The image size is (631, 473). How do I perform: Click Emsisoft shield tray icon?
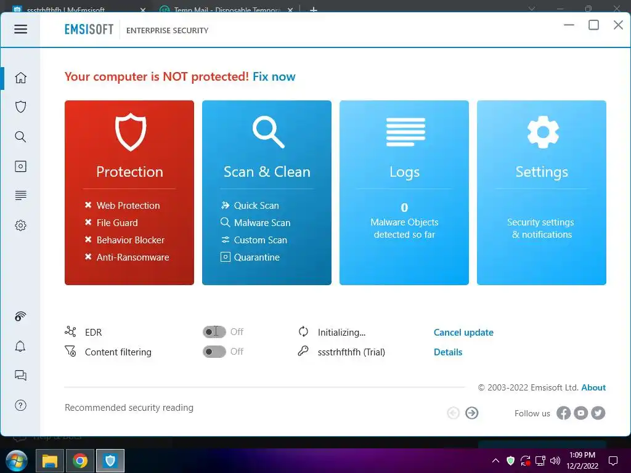click(x=510, y=461)
